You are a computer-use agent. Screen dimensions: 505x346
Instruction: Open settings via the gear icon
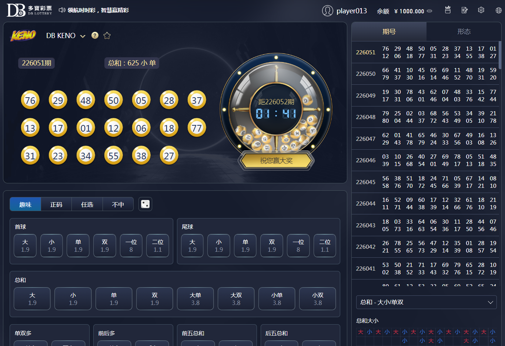481,10
